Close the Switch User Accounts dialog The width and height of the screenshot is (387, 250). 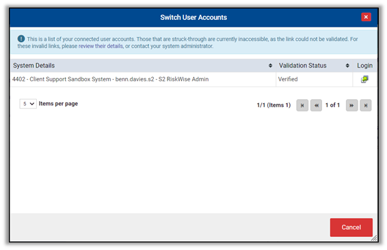[x=366, y=17]
